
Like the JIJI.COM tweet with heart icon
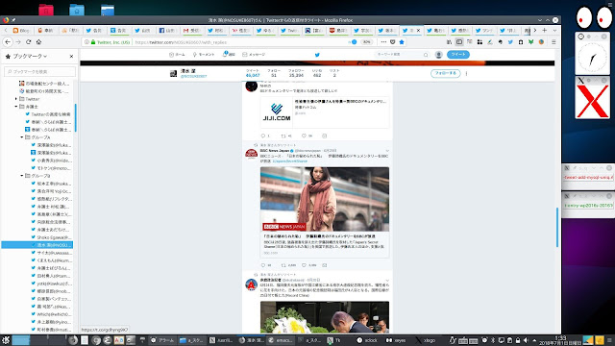(304, 136)
